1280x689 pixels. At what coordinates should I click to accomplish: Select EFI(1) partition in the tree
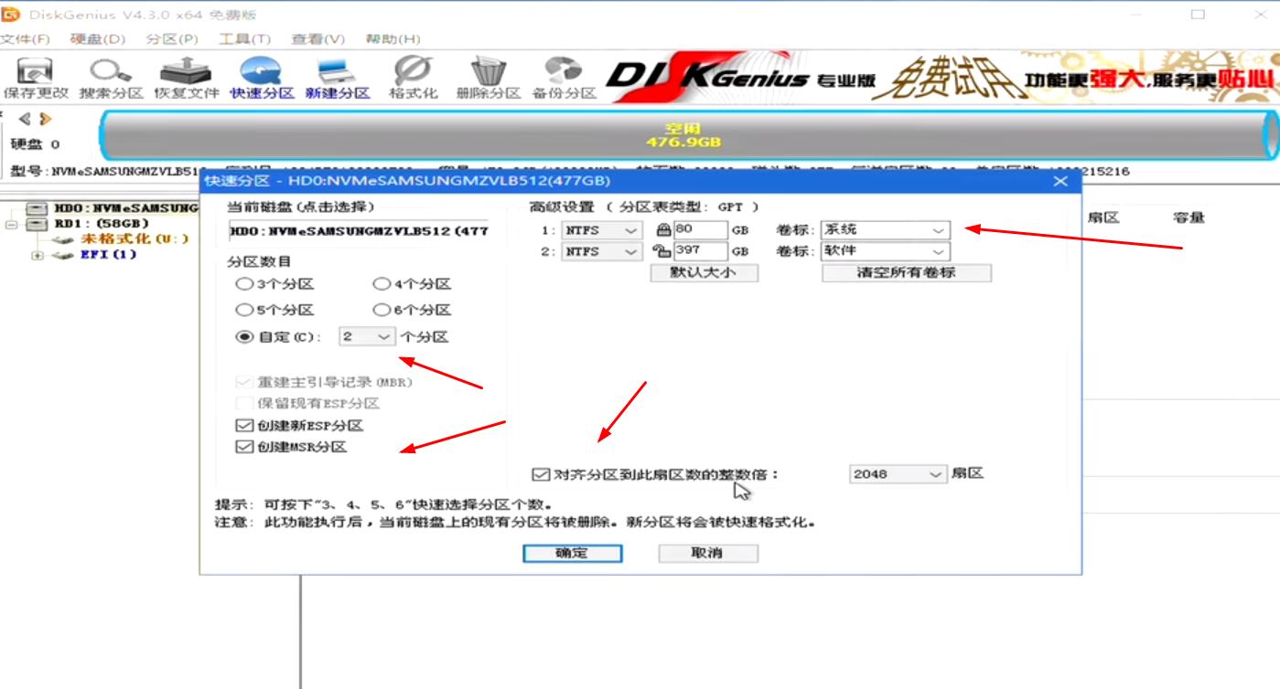coord(108,255)
